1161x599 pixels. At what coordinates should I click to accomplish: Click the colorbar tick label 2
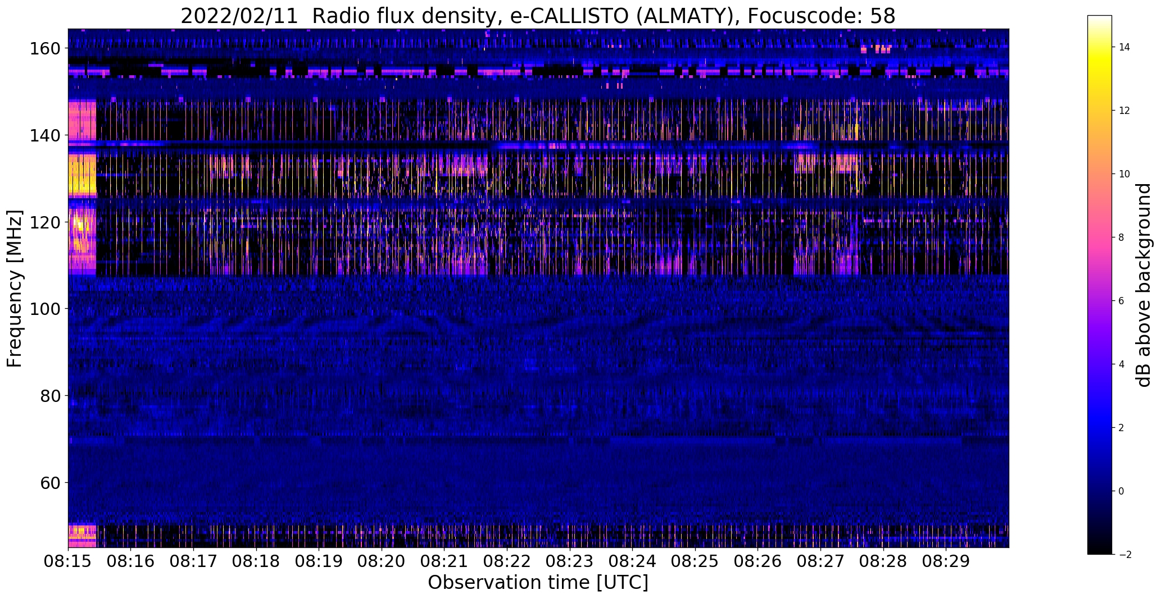coord(1121,428)
